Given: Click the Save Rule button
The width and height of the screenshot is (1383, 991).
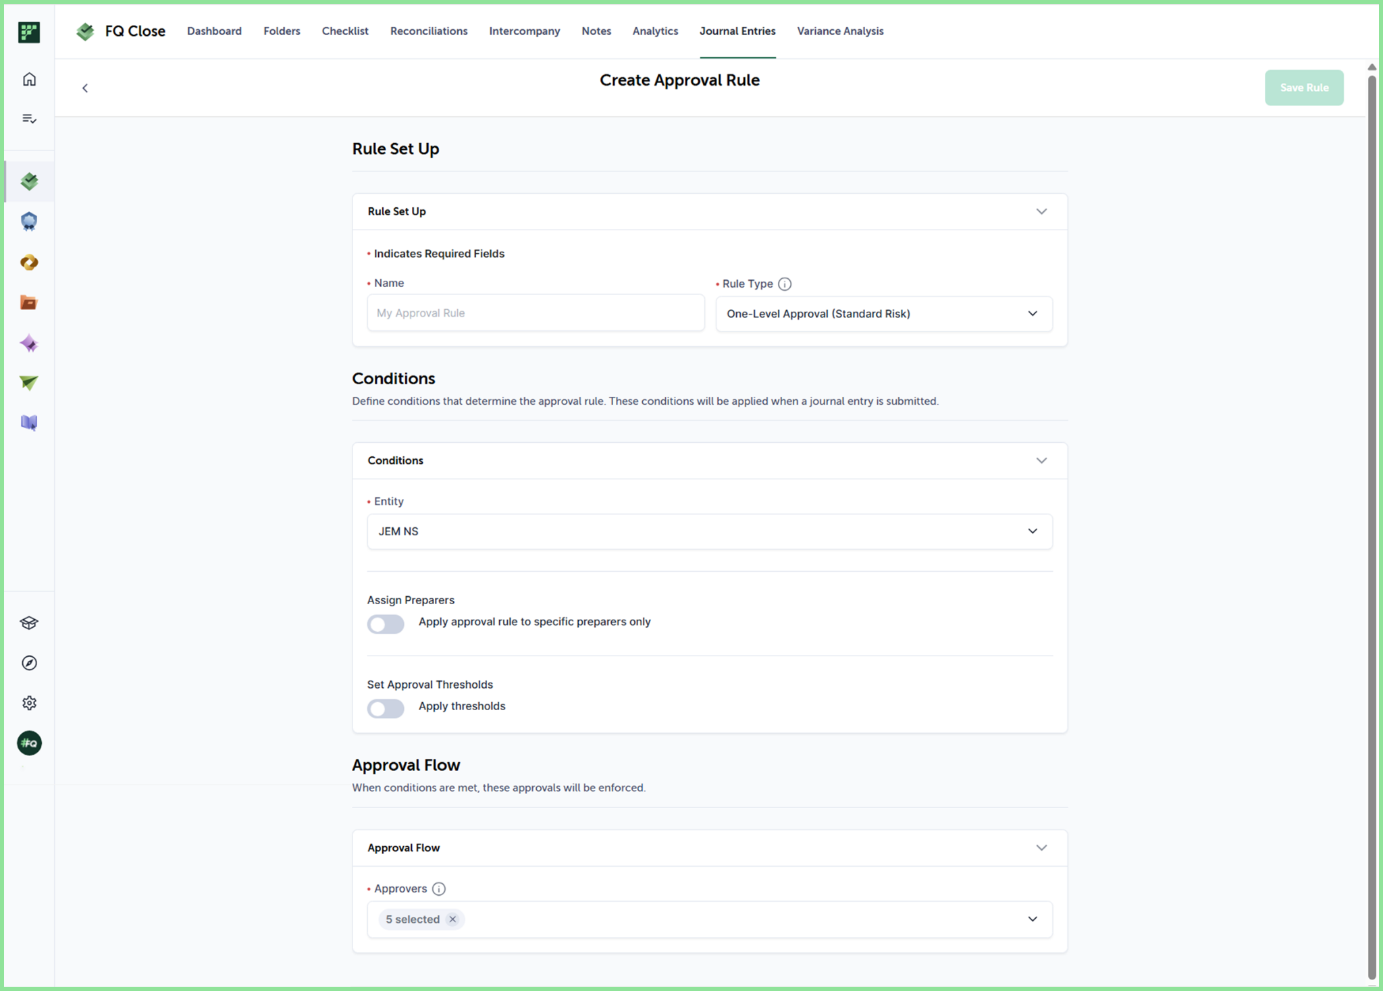Looking at the screenshot, I should click(x=1304, y=88).
